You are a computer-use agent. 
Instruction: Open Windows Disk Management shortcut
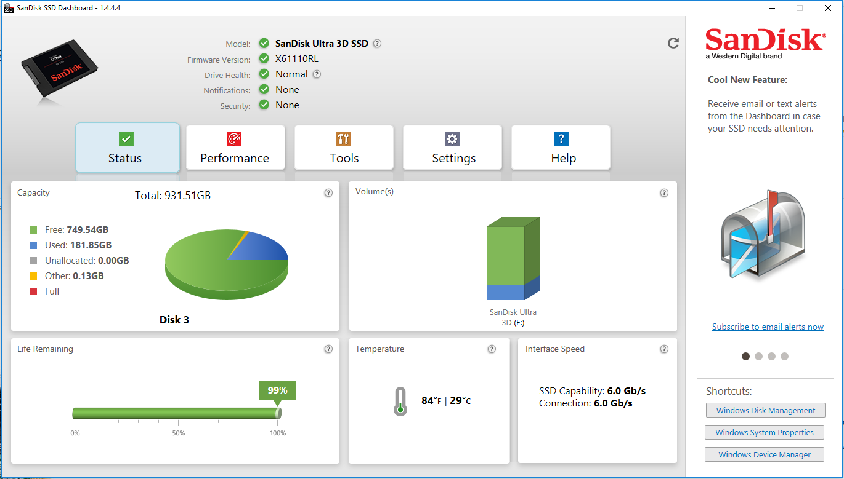(765, 410)
